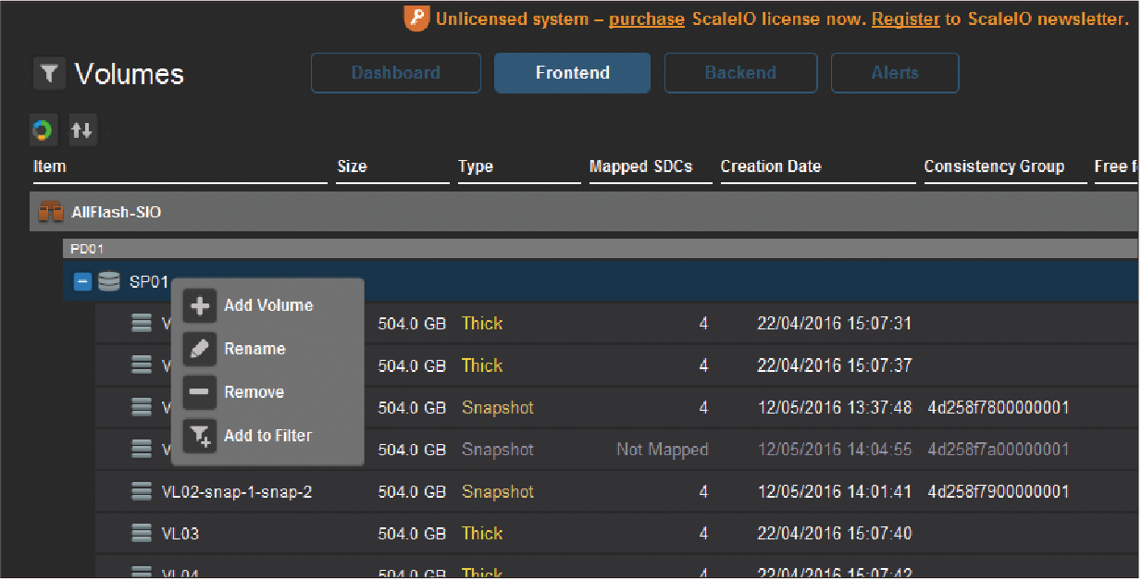Click the minus icon beside Remove
This screenshot has width=1142, height=581.
[x=200, y=392]
